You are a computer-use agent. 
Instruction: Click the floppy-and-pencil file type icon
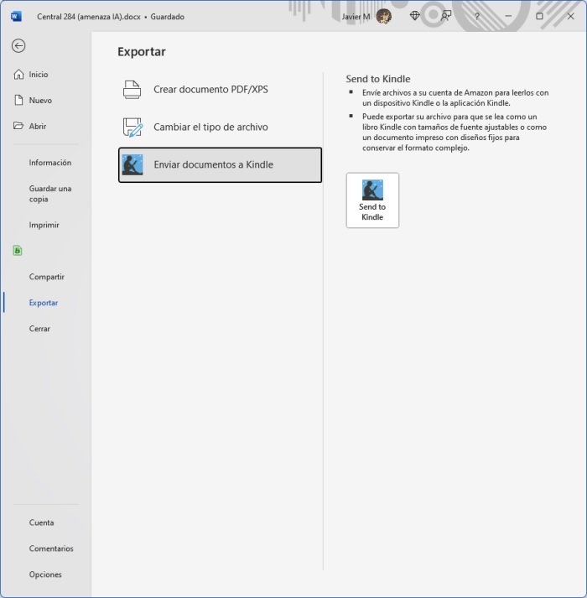click(x=132, y=127)
